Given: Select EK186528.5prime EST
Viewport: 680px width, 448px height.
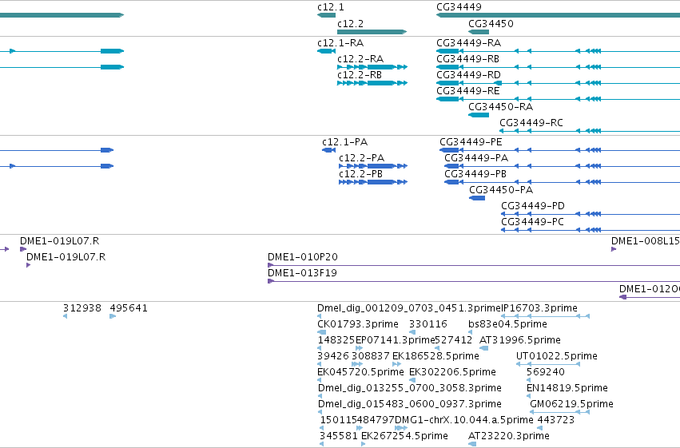Looking at the screenshot, I should tap(435, 357).
